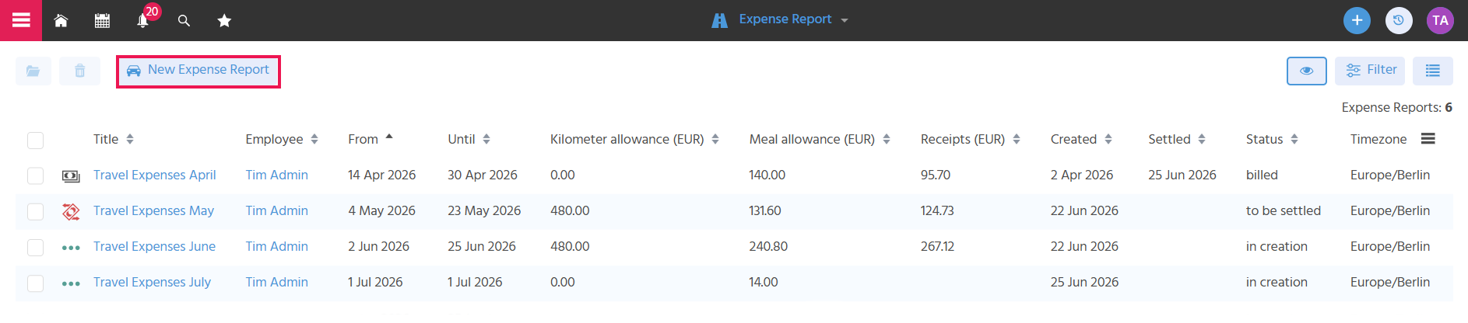Click the open folder toolbar icon

point(33,71)
